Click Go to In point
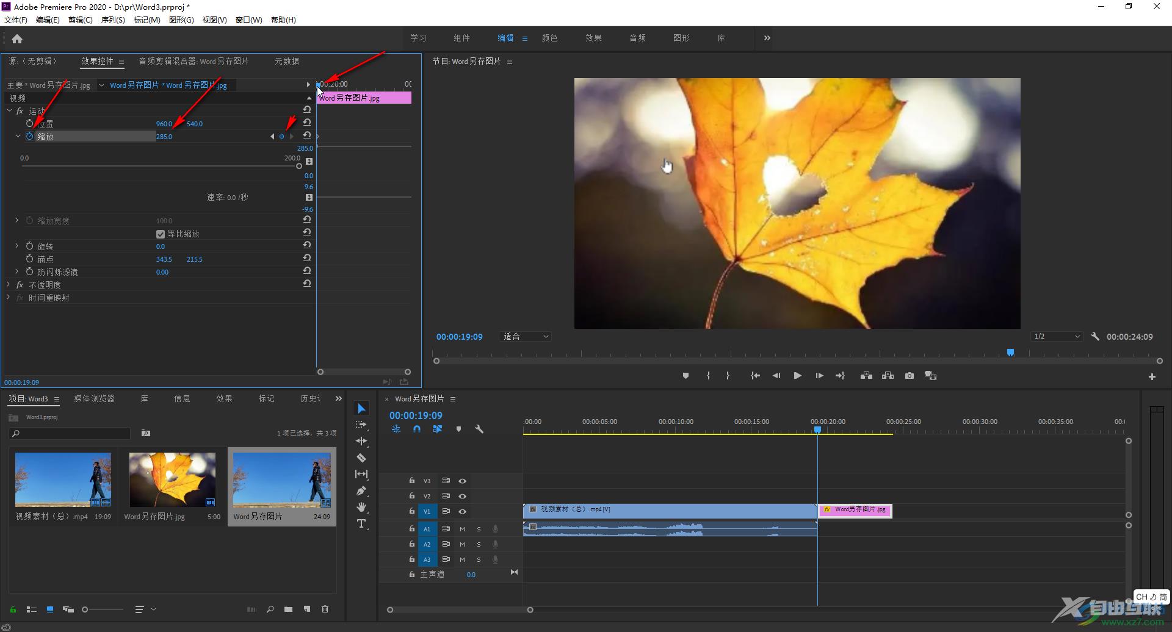The height and width of the screenshot is (632, 1172). pyautogui.click(x=755, y=376)
